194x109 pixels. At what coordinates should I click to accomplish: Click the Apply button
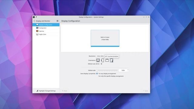click(x=145, y=91)
